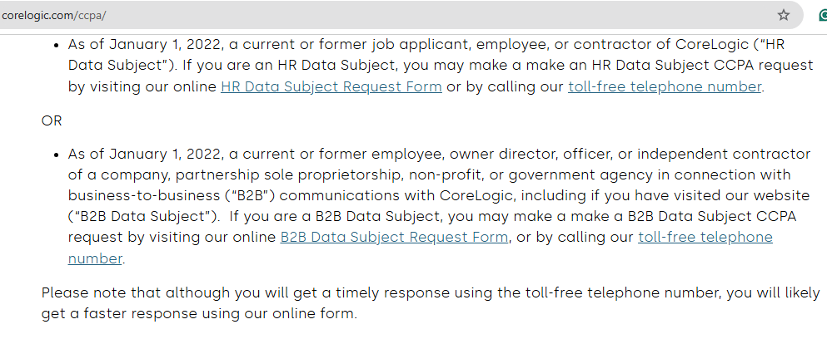Viewport: 827px width, 339px height.
Task: Click the standalone "OR" separator text
Action: point(52,121)
